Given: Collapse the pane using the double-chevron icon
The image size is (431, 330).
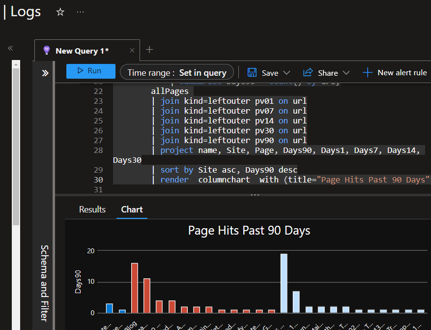Looking at the screenshot, I should (x=10, y=48).
